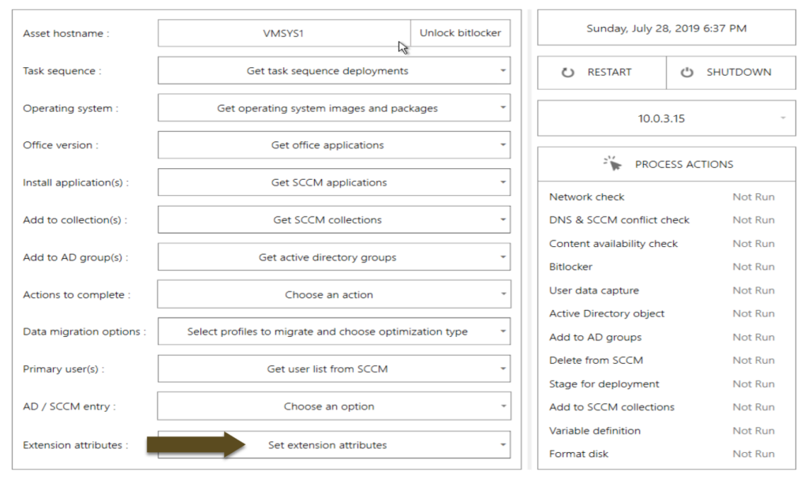Expand the operating system images dropdown
808x479 pixels.
[x=334, y=108]
